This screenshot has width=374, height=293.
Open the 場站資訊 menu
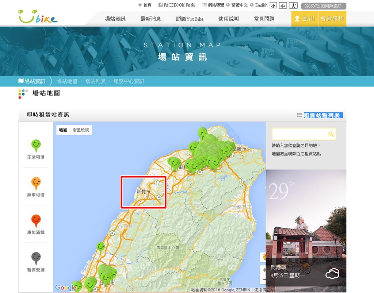(115, 19)
